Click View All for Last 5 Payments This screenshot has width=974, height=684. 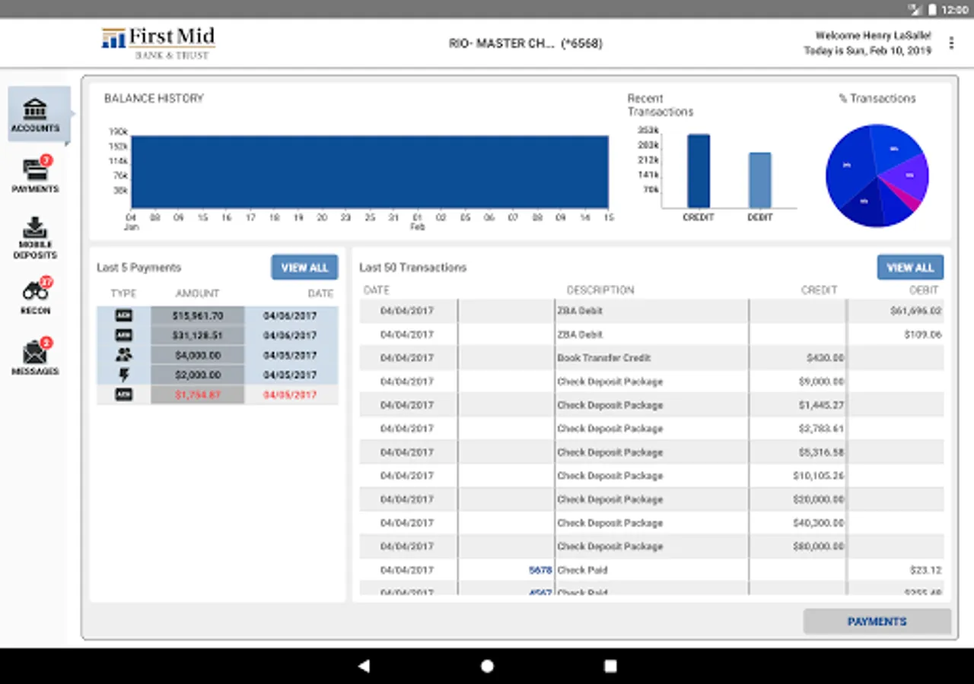coord(304,268)
